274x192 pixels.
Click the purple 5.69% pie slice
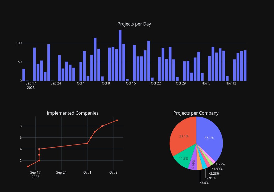[193, 164]
